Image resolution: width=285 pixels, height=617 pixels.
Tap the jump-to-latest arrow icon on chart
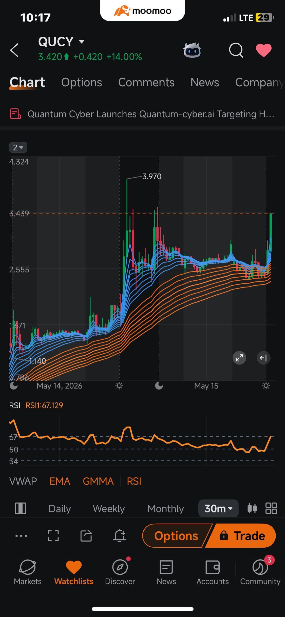coord(263,358)
